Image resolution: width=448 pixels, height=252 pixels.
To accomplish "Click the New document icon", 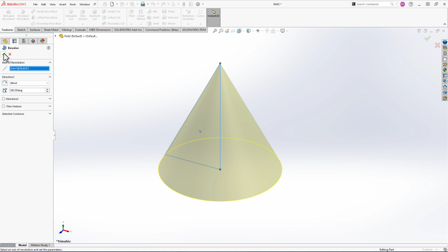I will click(x=112, y=4).
